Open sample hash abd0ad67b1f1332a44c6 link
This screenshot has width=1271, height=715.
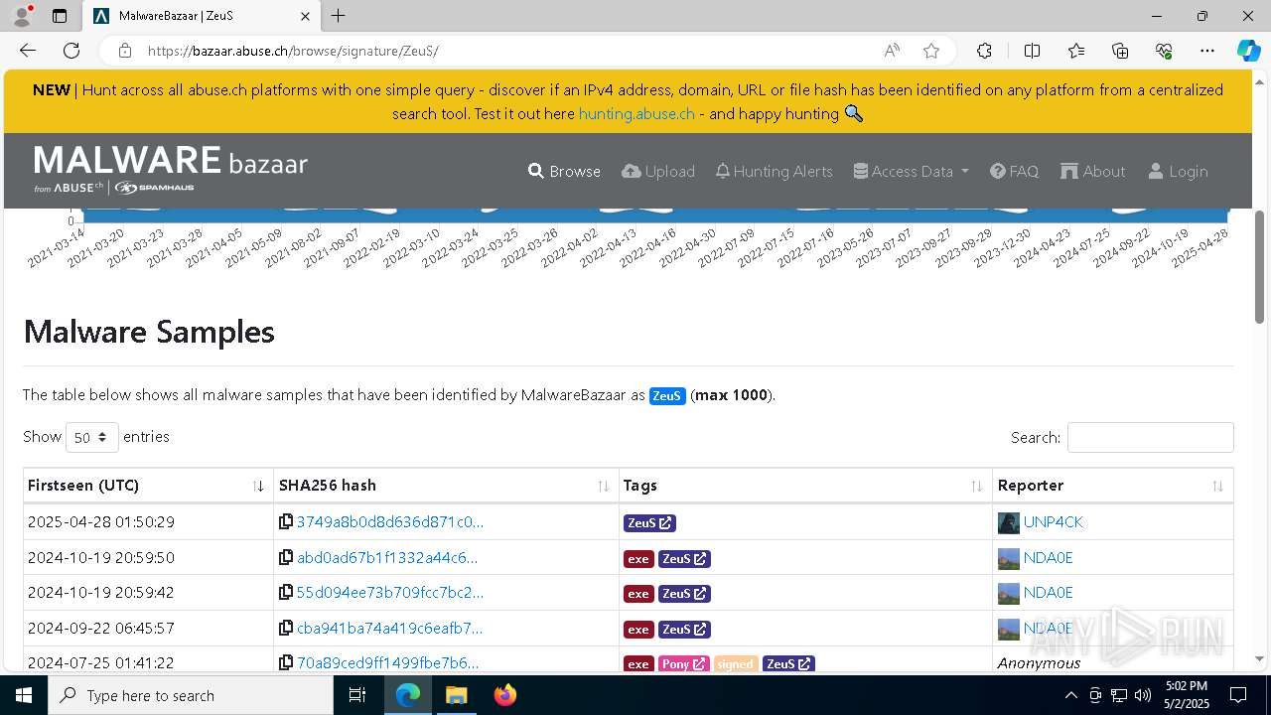[x=387, y=558]
